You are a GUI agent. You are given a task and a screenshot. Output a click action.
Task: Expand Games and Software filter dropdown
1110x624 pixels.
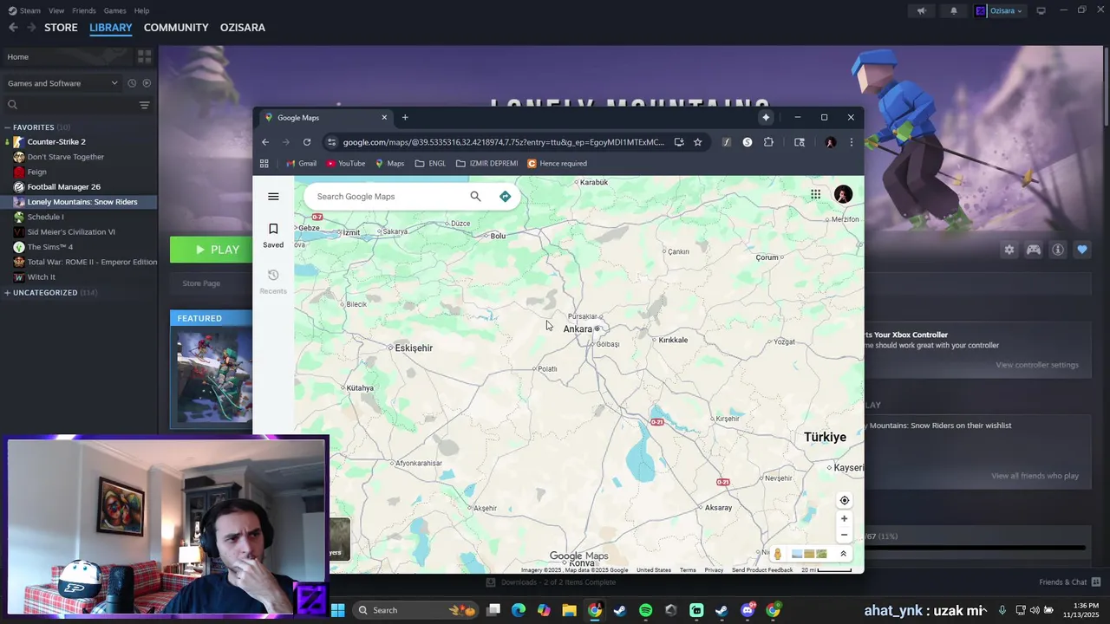pyautogui.click(x=62, y=83)
